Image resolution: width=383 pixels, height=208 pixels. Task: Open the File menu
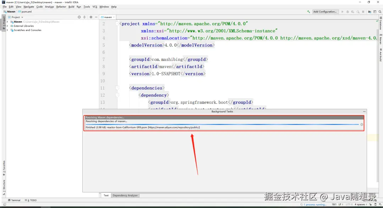tap(5, 7)
